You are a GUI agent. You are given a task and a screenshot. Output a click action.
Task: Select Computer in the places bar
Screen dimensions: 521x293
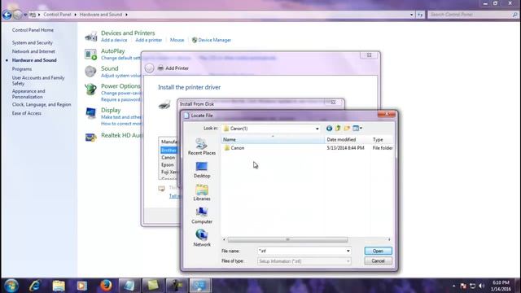[x=202, y=215]
